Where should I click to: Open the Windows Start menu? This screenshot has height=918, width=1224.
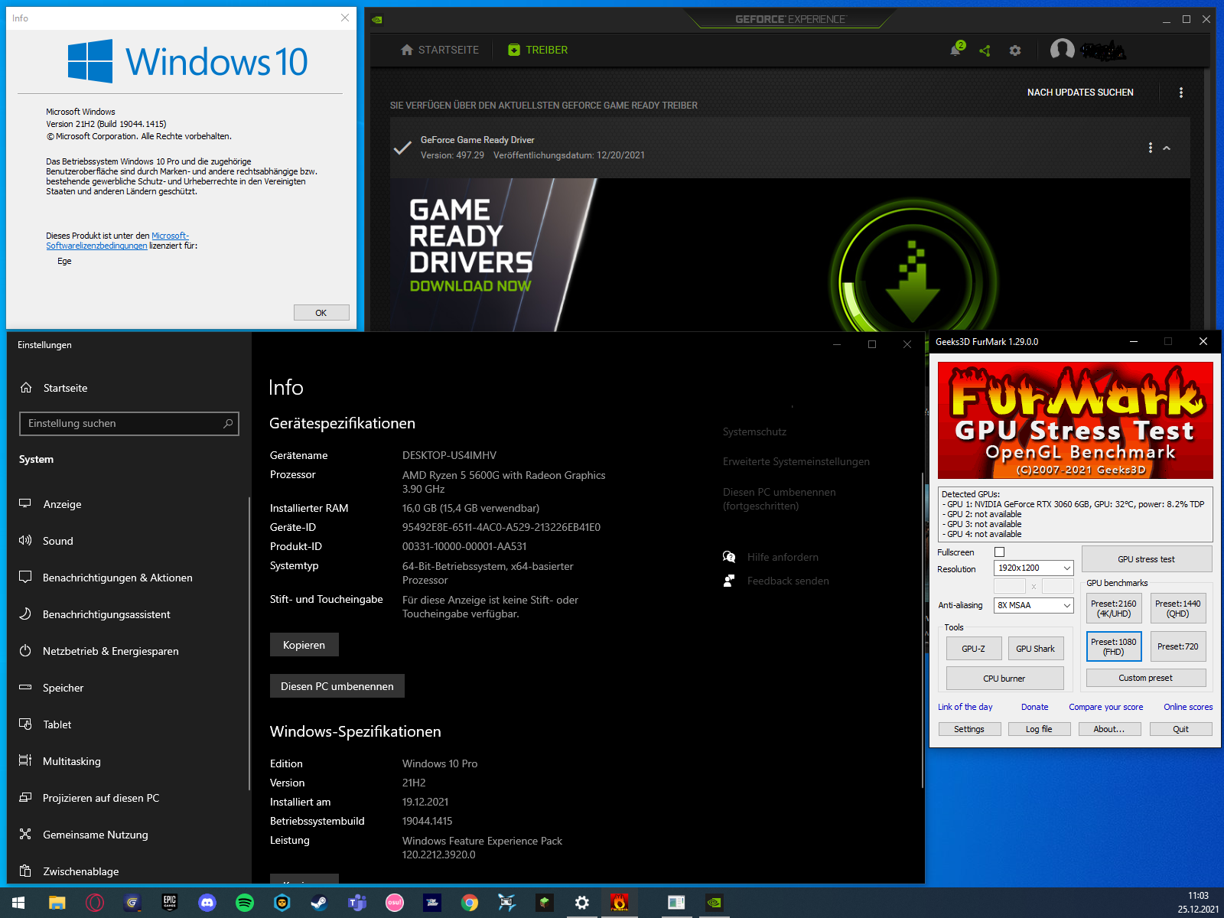click(x=18, y=903)
